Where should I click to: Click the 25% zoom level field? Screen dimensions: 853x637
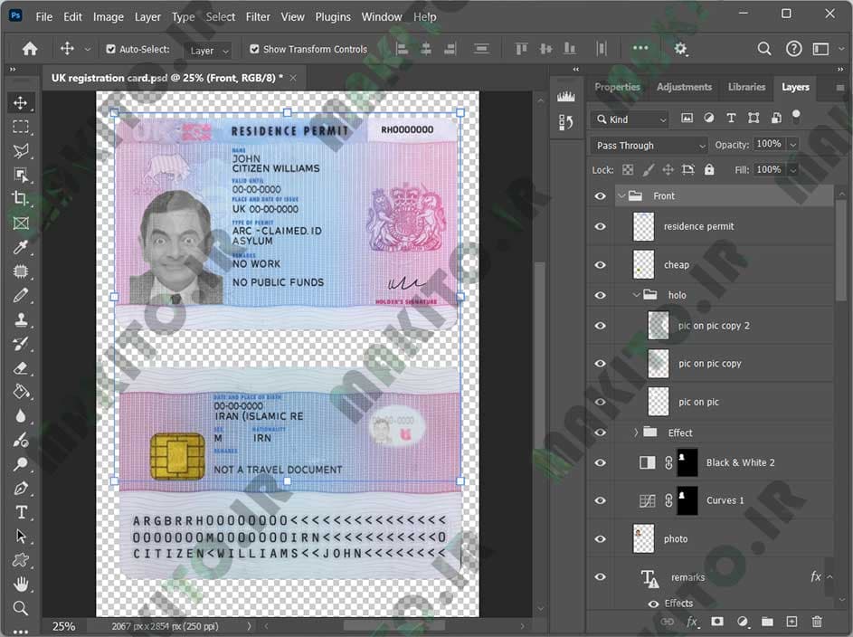tap(64, 626)
